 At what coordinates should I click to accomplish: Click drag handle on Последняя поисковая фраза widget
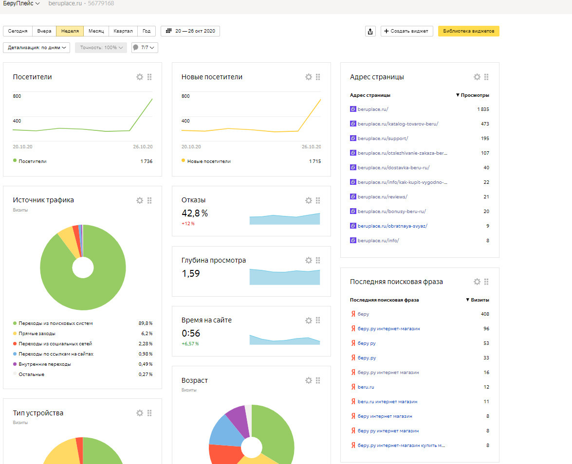click(x=486, y=282)
